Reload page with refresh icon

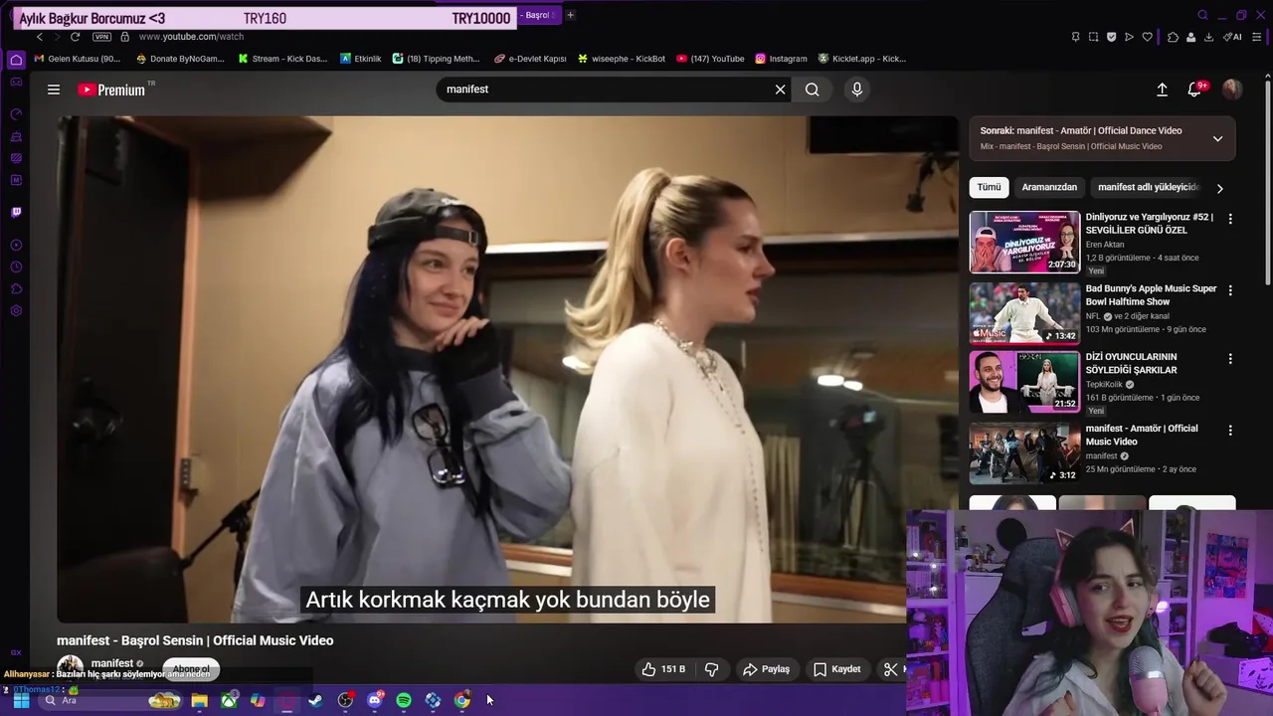pos(75,37)
